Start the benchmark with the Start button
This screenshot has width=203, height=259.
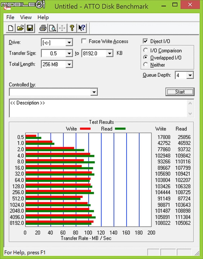coord(180,92)
